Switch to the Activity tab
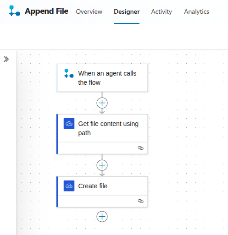228x235 pixels. pyautogui.click(x=161, y=11)
